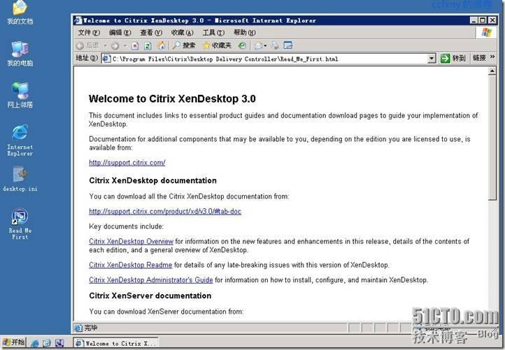Click the Forward arrow button in toolbar
The height and width of the screenshot is (350, 505).
point(115,46)
